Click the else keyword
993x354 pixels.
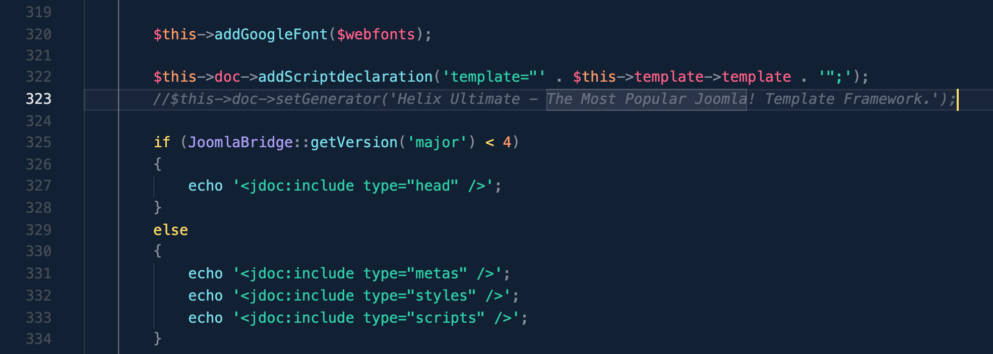170,230
